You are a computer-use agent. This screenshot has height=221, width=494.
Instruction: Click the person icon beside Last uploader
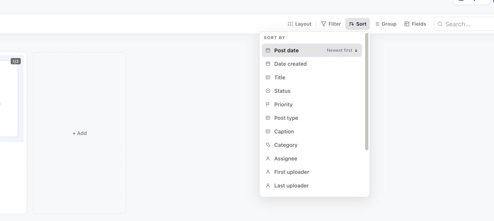click(268, 185)
